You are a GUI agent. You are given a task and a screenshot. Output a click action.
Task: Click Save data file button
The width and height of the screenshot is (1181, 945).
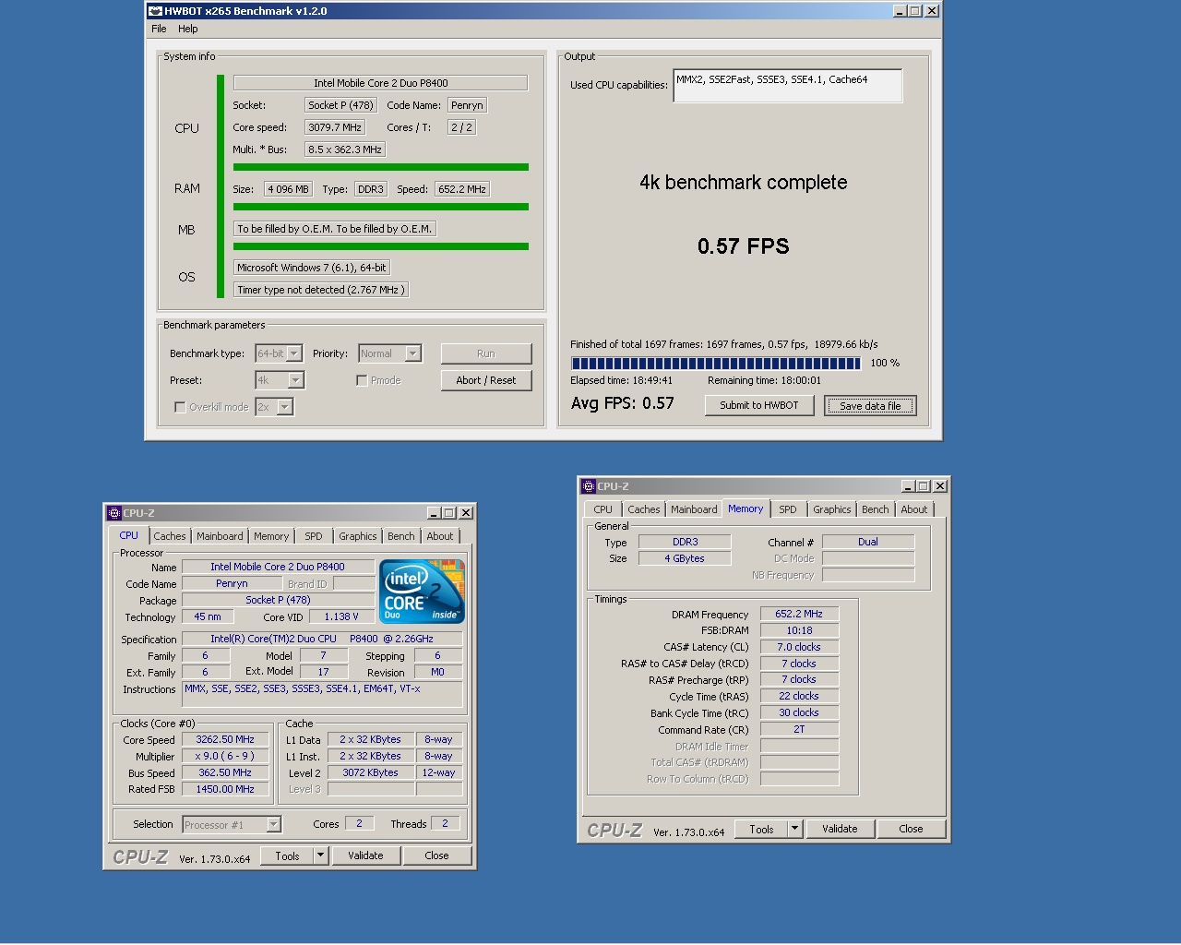[x=870, y=406]
